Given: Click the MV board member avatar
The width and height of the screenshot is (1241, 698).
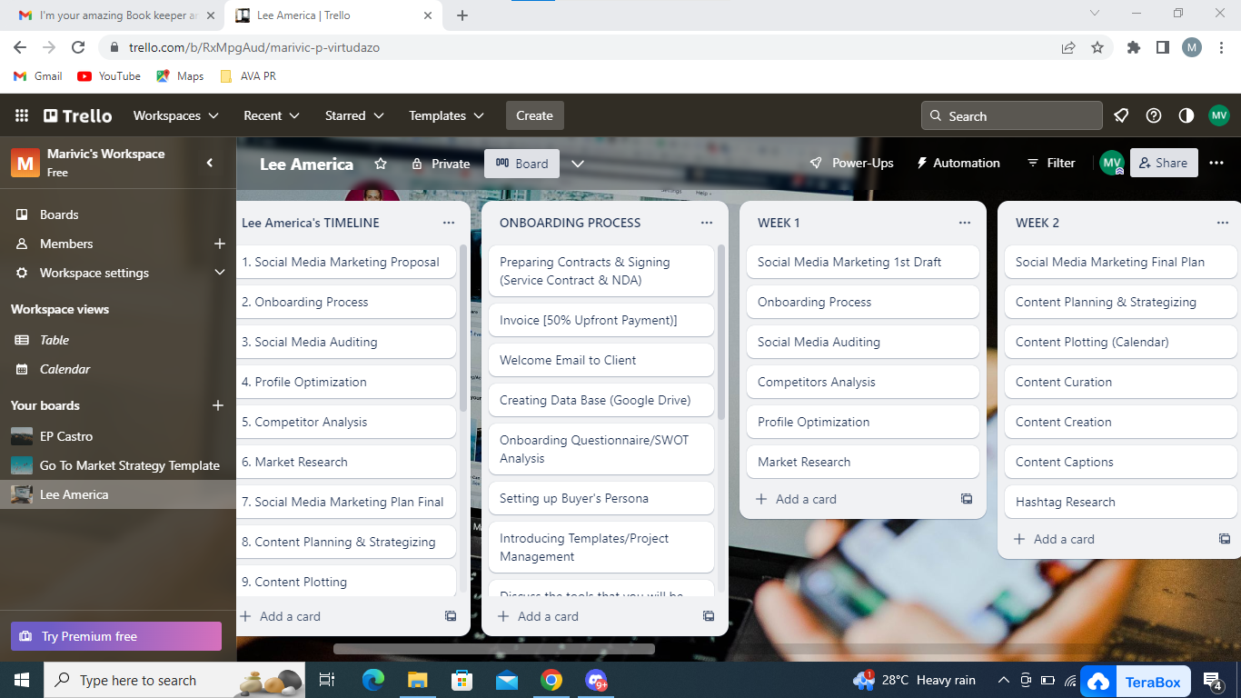Looking at the screenshot, I should click(1112, 163).
